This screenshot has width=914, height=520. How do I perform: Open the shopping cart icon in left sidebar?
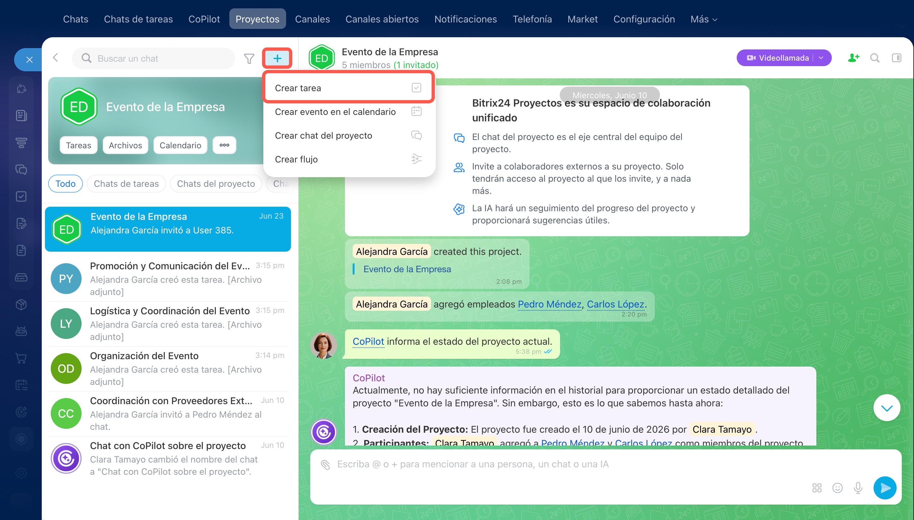[x=22, y=358]
